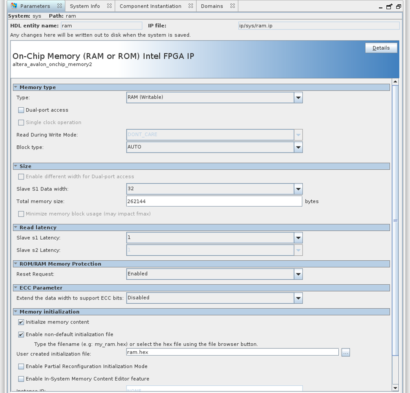
Task: Close the Domains tab
Action: pos(232,6)
